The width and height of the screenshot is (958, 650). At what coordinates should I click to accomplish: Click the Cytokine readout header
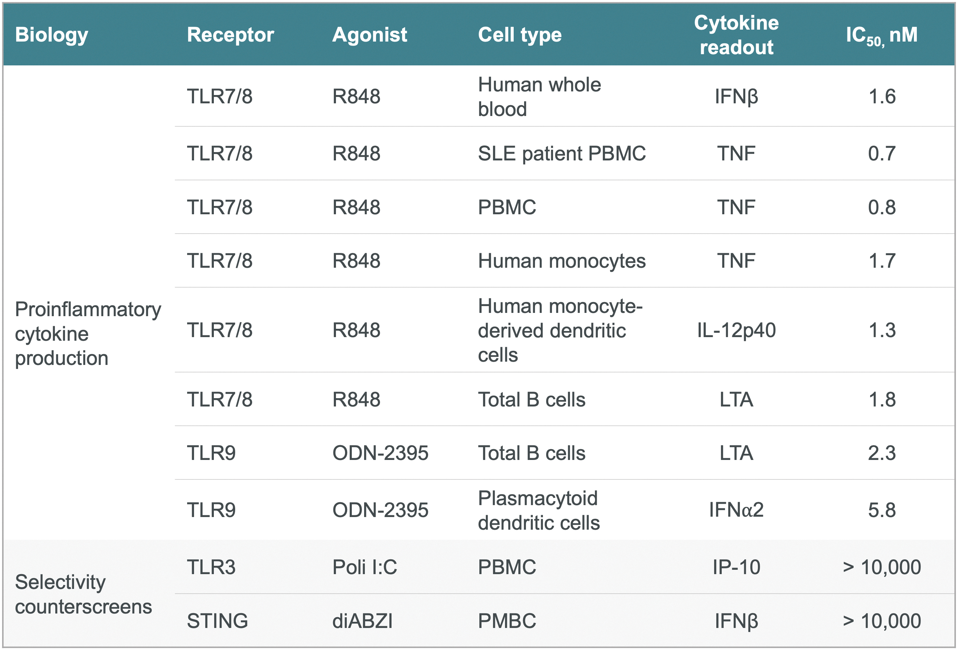pyautogui.click(x=736, y=35)
